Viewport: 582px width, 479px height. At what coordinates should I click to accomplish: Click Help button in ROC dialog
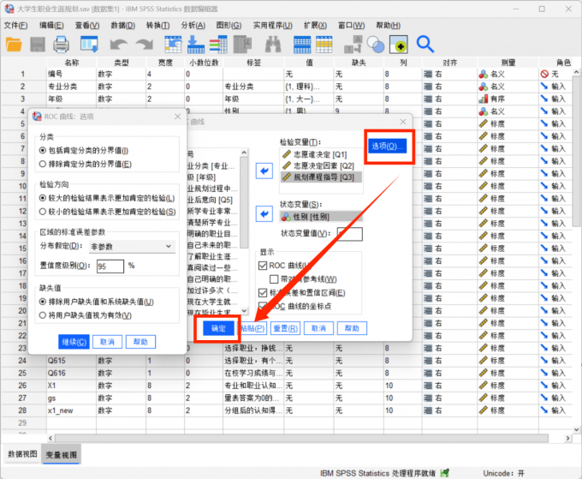tap(352, 328)
